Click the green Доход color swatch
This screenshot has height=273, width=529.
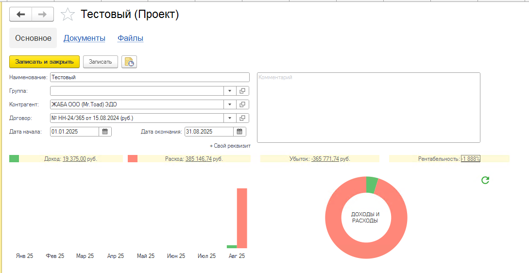(x=14, y=159)
